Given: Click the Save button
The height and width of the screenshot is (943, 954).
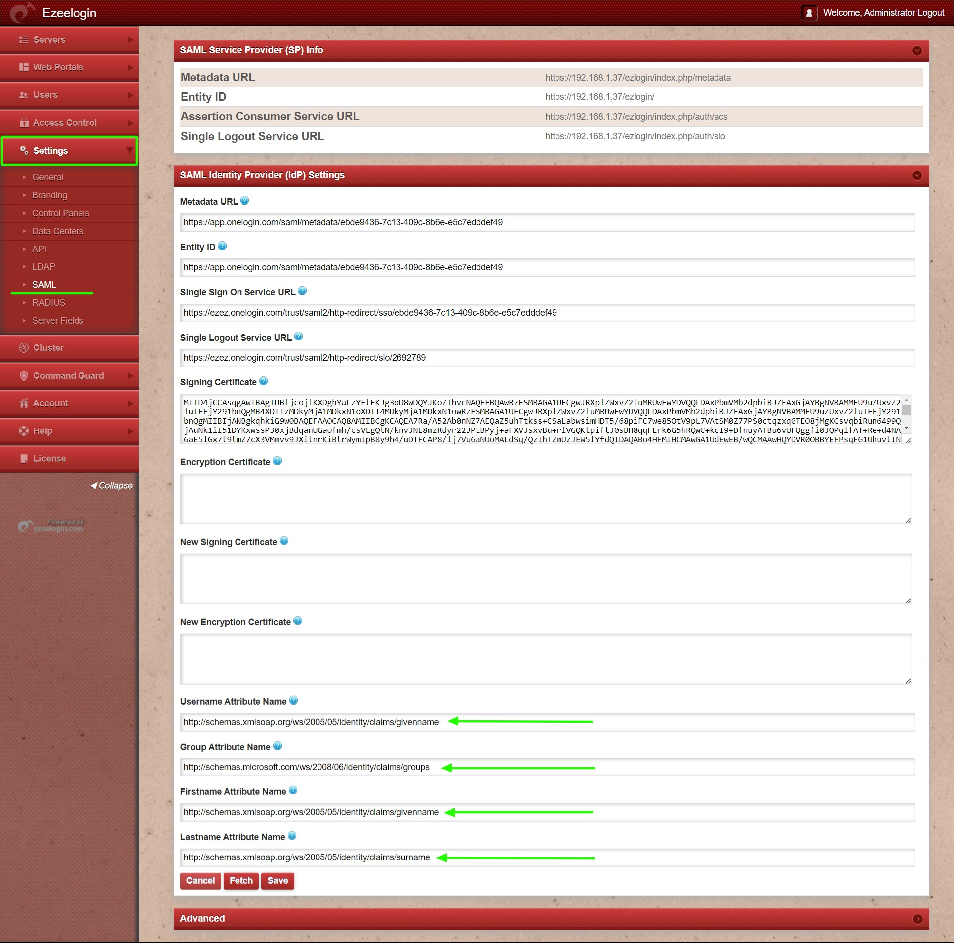Looking at the screenshot, I should coord(278,881).
